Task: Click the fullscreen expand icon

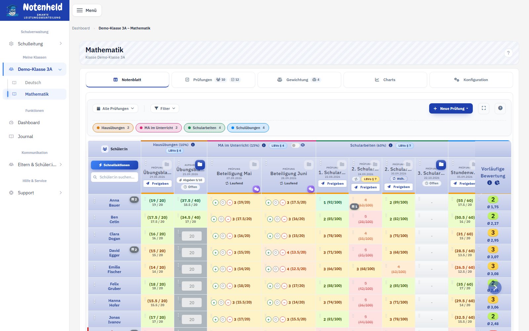Action: click(x=484, y=108)
